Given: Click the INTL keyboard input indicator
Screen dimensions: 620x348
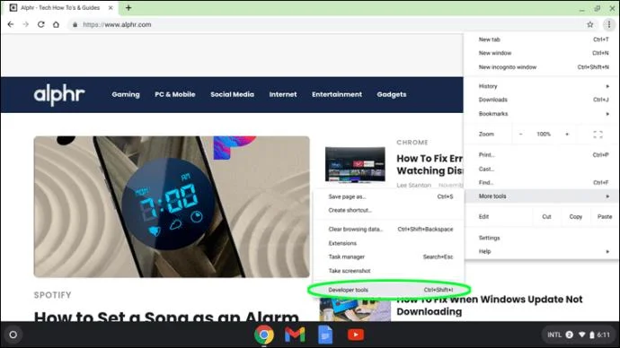Looking at the screenshot, I should pos(554,335).
